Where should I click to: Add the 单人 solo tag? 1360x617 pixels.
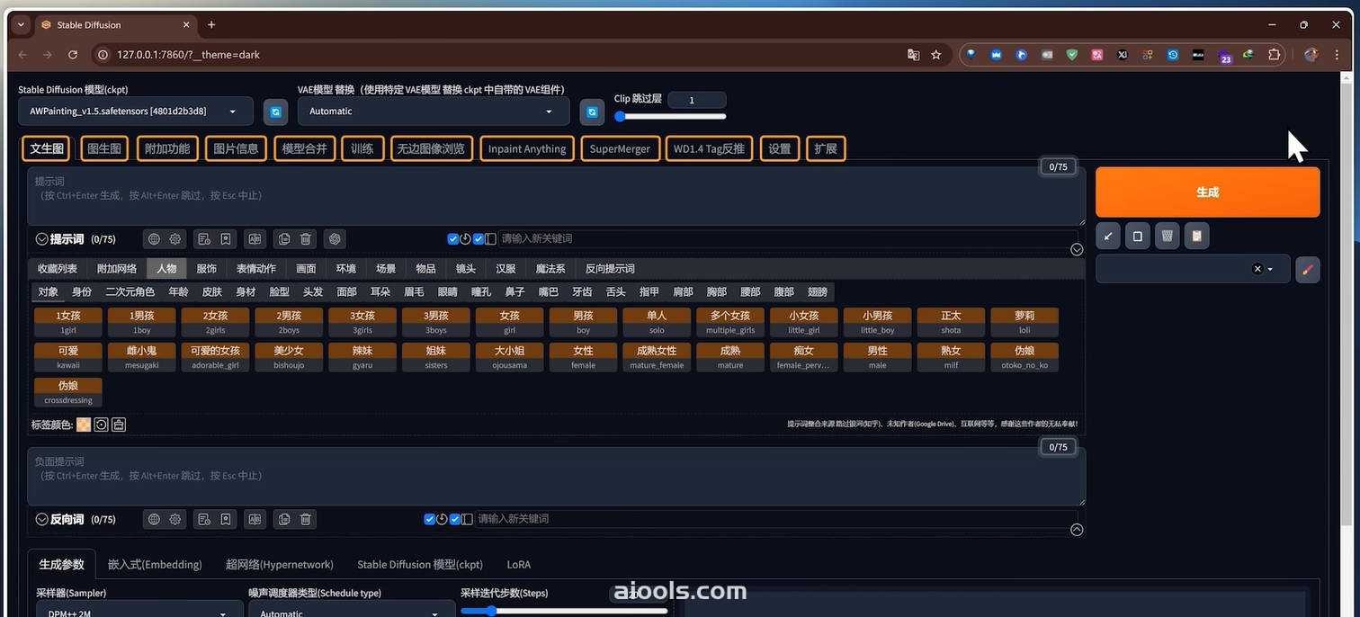pos(657,322)
